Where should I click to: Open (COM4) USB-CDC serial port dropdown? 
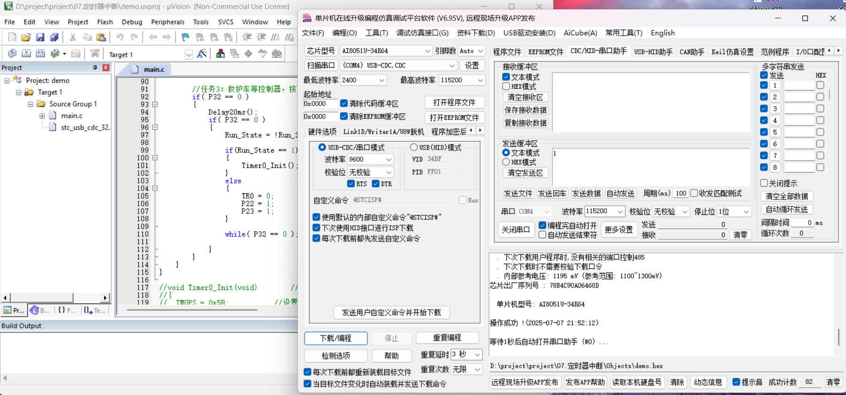click(398, 65)
